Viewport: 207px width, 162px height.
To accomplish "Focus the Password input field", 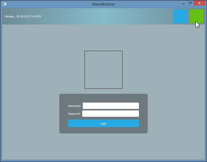I will coord(111,113).
